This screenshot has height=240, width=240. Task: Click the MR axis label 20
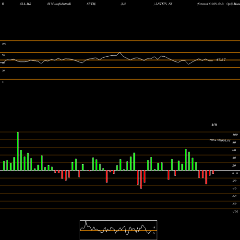(x=234, y=166)
